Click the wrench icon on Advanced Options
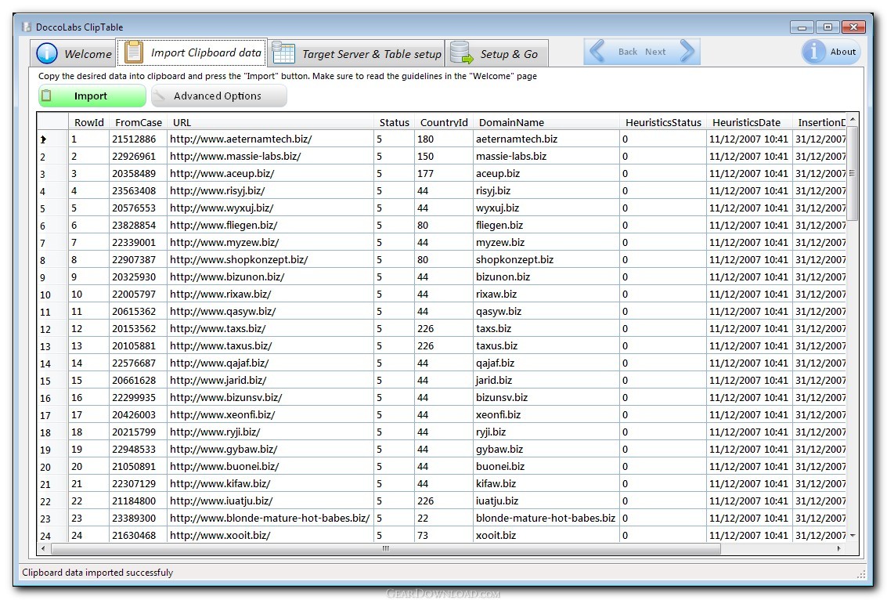Screen dimensions: 887x600 159,96
